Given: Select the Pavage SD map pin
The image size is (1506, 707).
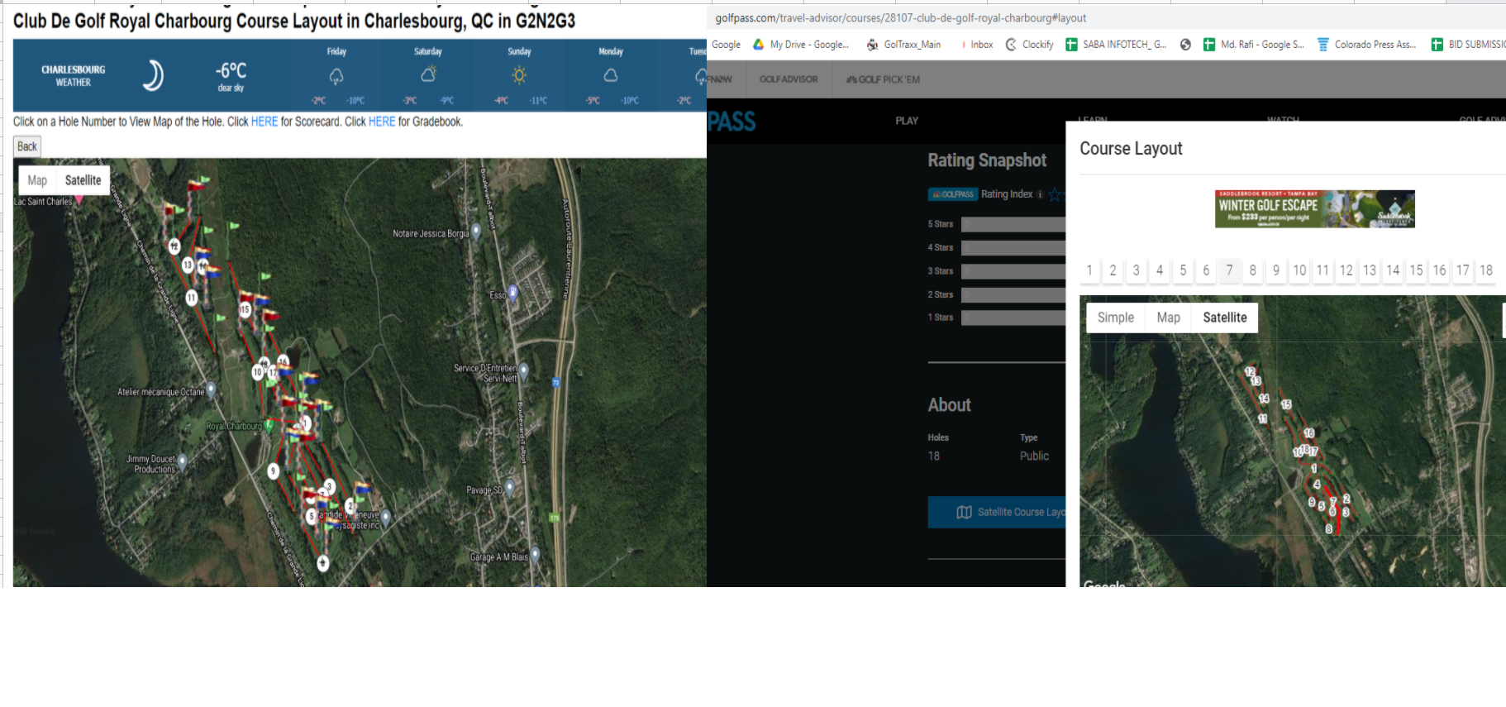Looking at the screenshot, I should point(509,488).
